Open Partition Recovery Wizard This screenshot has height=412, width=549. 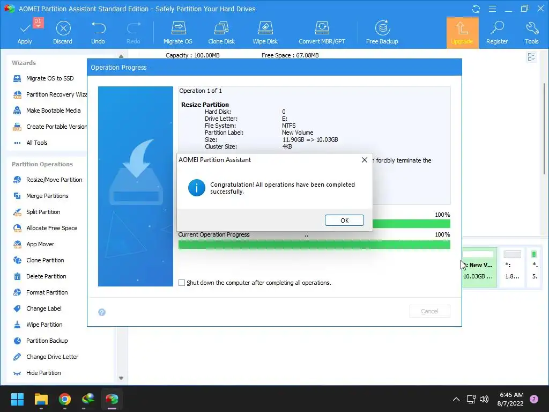pyautogui.click(x=49, y=94)
